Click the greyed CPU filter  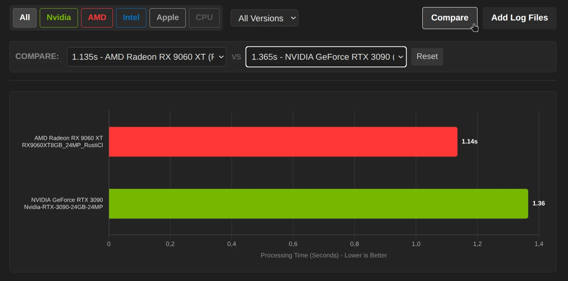coord(204,18)
